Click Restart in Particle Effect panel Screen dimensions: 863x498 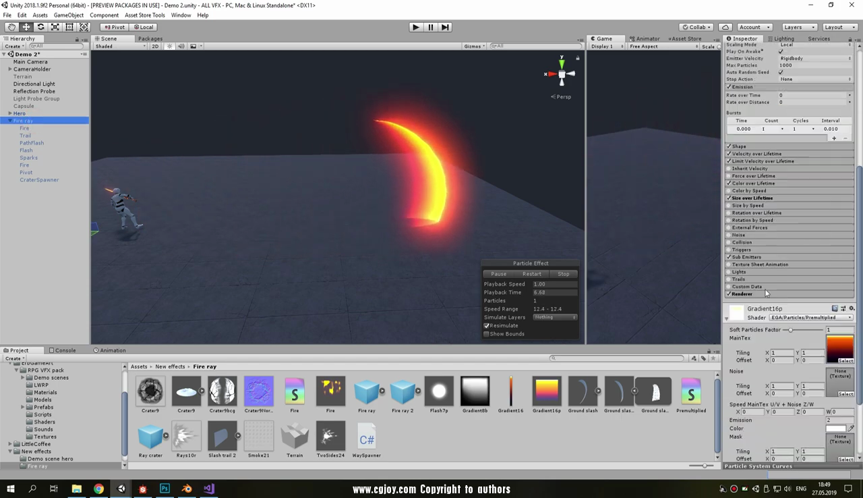pyautogui.click(x=531, y=274)
